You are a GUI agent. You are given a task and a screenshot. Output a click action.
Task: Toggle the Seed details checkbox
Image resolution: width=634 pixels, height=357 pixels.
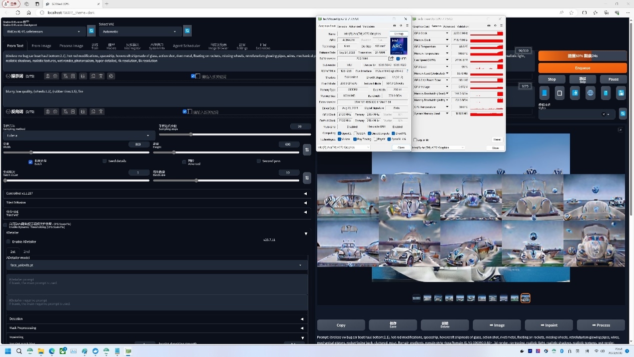pos(105,161)
